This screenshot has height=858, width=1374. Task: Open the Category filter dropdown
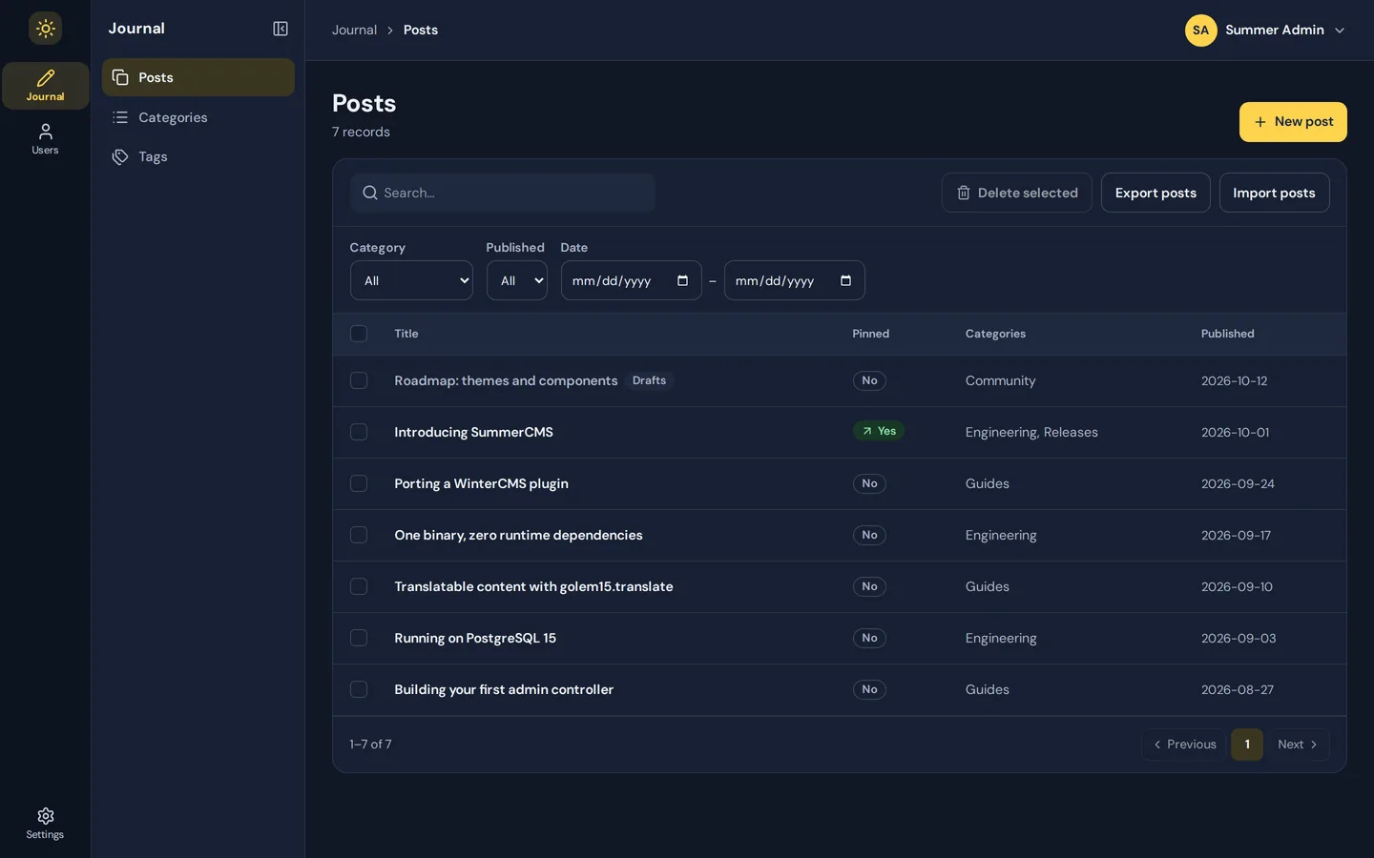[x=411, y=280]
